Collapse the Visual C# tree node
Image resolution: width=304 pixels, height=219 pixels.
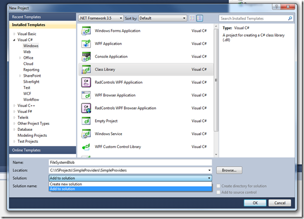14,40
